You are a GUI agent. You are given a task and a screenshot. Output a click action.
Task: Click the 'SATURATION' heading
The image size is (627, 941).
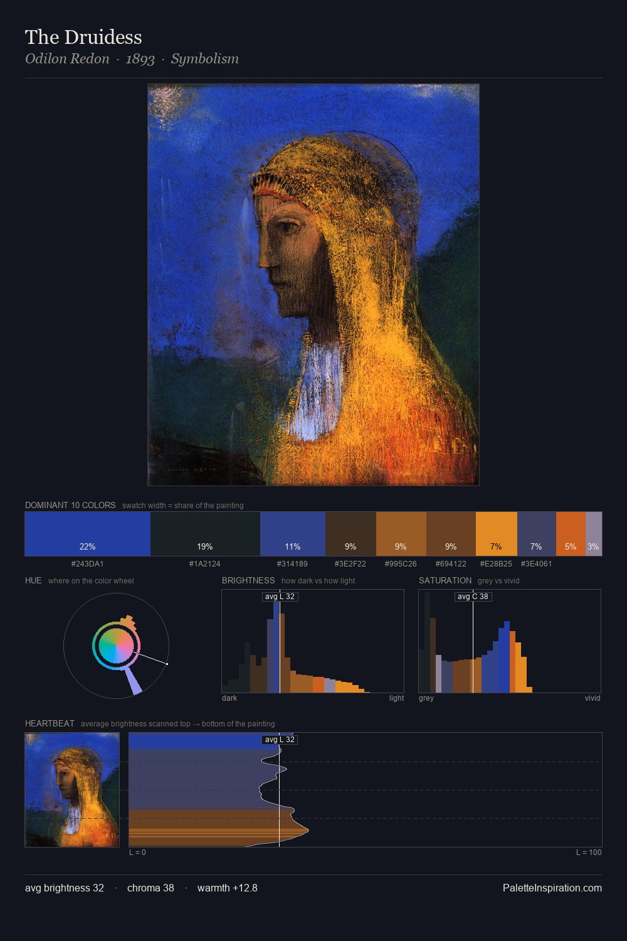[445, 580]
